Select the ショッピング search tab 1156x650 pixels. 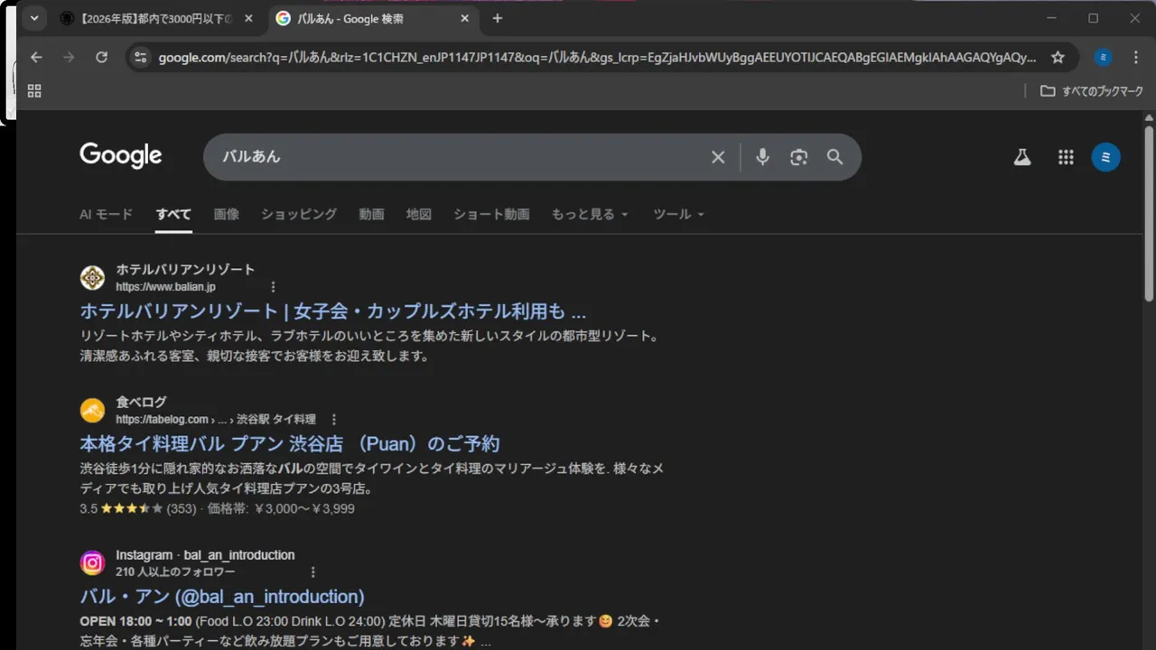point(299,214)
